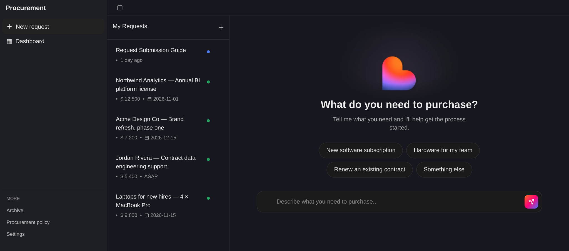
Task: Open Settings in the sidebar
Action: (x=16, y=234)
